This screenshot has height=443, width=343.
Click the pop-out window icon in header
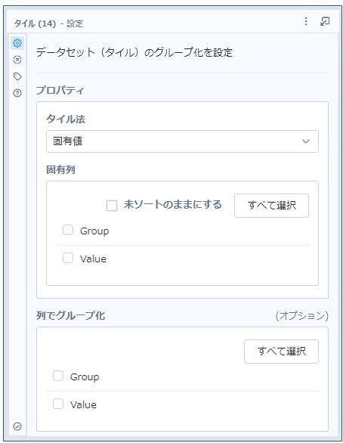click(x=325, y=21)
